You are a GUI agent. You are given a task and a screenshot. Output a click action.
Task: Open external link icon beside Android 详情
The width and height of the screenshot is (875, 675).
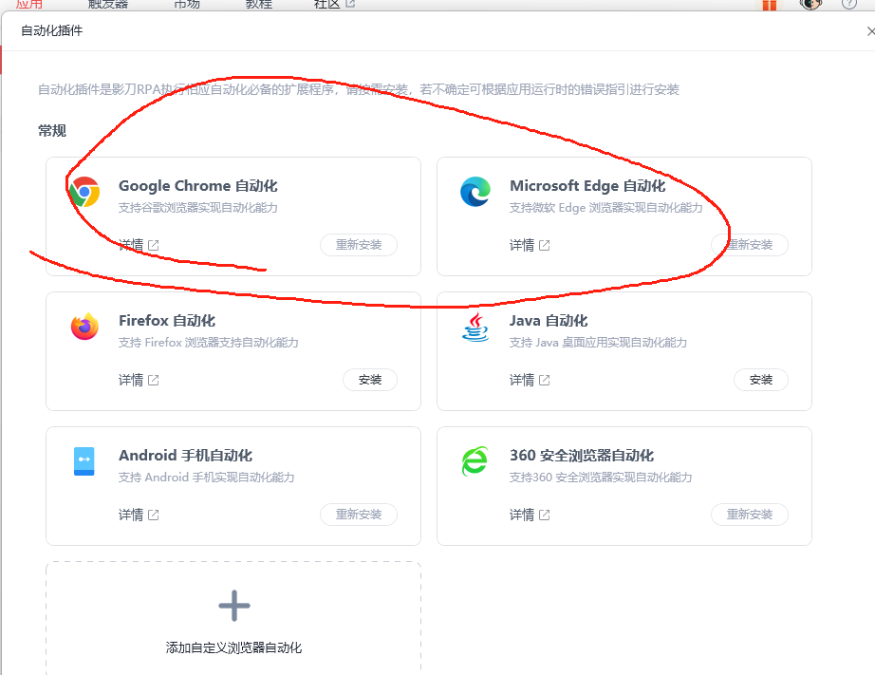[154, 515]
